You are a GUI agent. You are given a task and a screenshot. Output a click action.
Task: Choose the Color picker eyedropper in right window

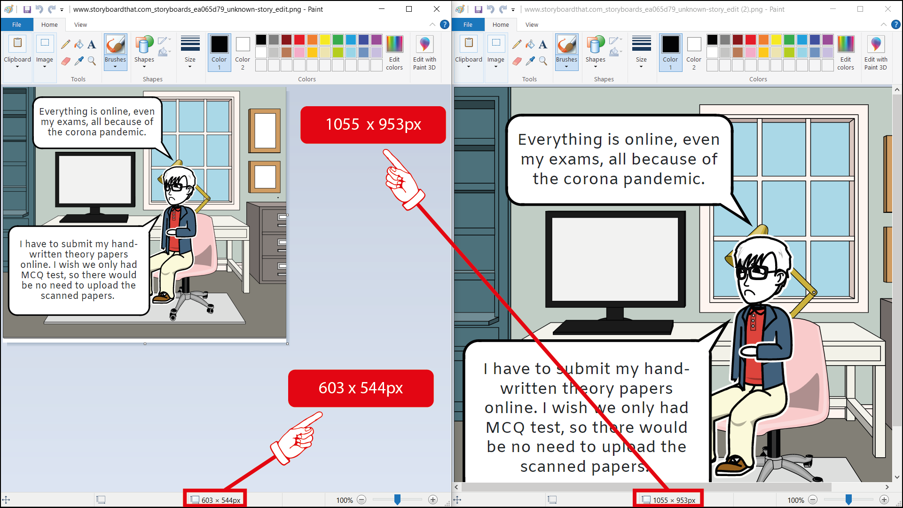(530, 61)
